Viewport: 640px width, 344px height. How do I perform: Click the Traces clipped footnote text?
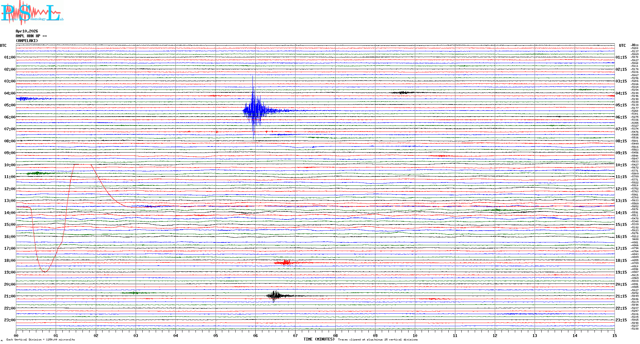378,340
